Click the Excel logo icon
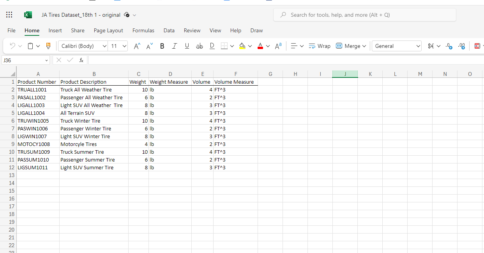484x253 pixels. (28, 15)
